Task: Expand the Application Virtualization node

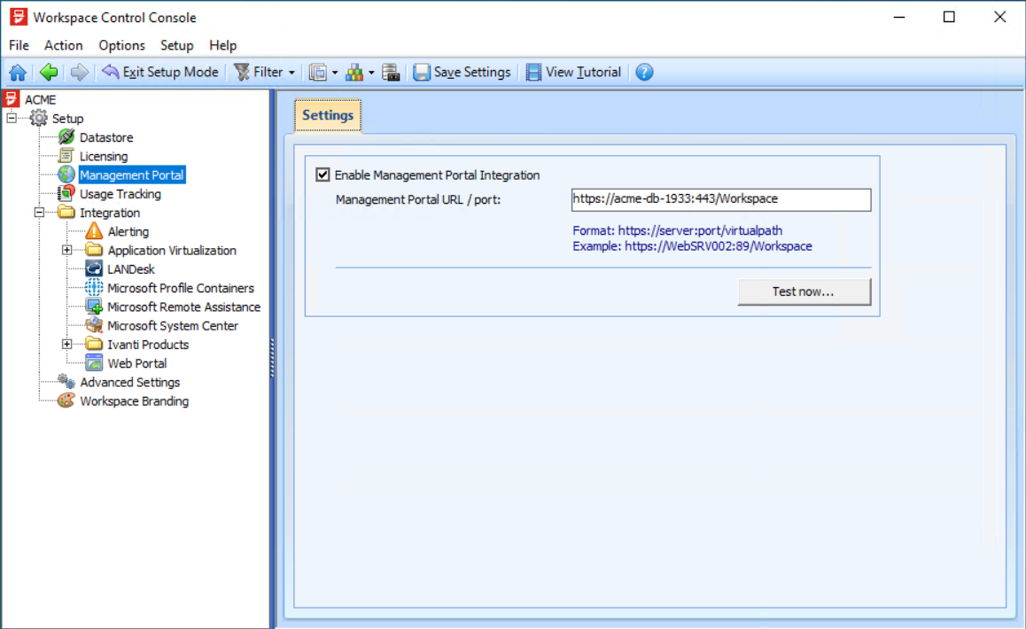Action: point(67,251)
